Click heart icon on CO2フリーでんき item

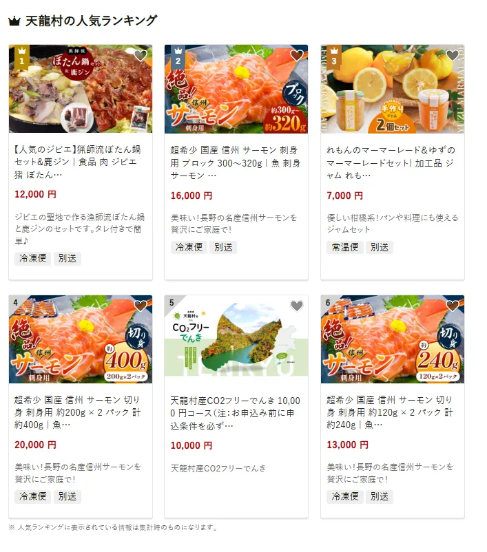(297, 306)
